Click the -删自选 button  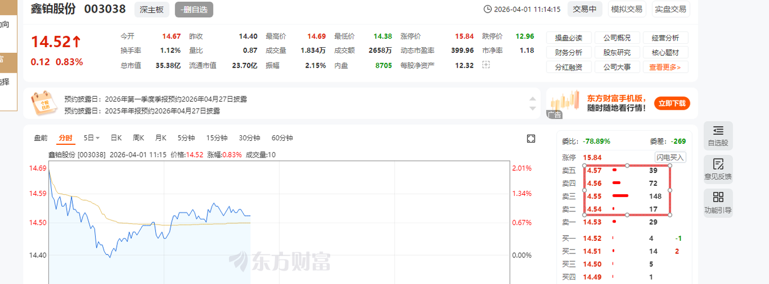click(194, 9)
